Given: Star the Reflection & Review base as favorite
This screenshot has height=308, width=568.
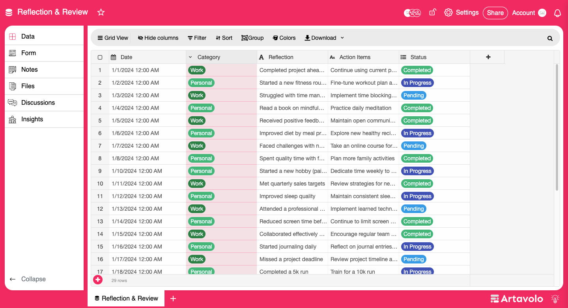Looking at the screenshot, I should (101, 12).
